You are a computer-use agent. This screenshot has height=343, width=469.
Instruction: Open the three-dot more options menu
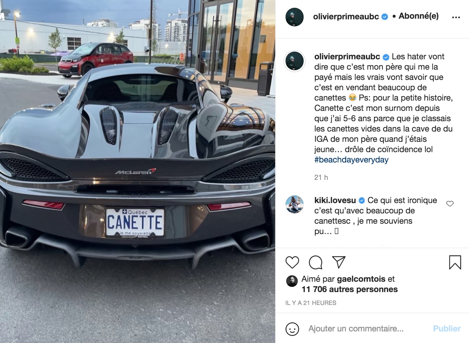(x=456, y=17)
